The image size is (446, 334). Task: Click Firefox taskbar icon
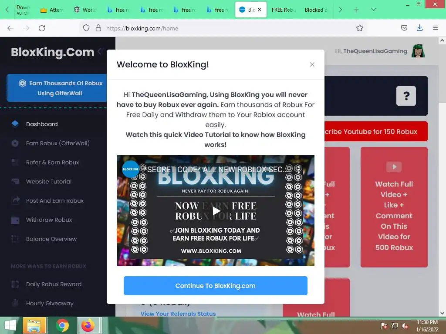pyautogui.click(x=88, y=325)
